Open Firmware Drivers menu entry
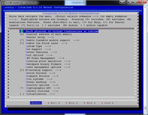The height and width of the screenshot is (115, 148). point(42,76)
